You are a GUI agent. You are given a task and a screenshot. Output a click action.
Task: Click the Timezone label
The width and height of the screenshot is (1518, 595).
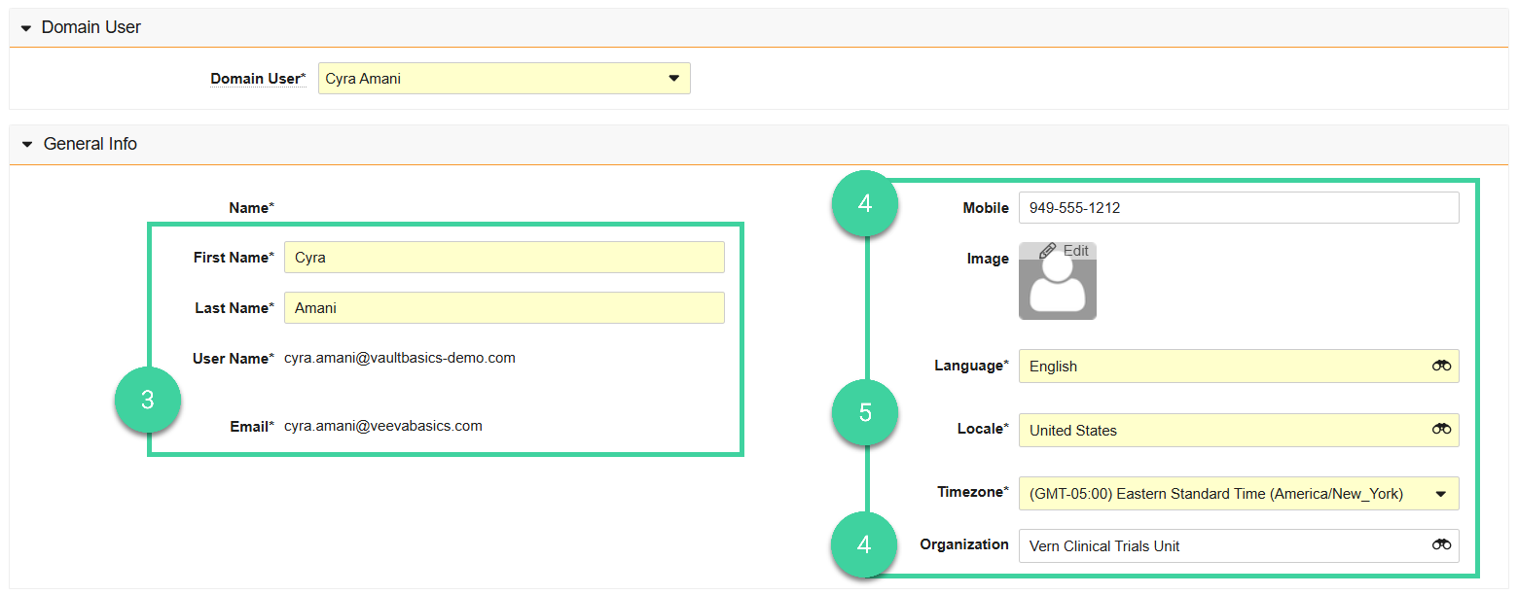pos(973,493)
